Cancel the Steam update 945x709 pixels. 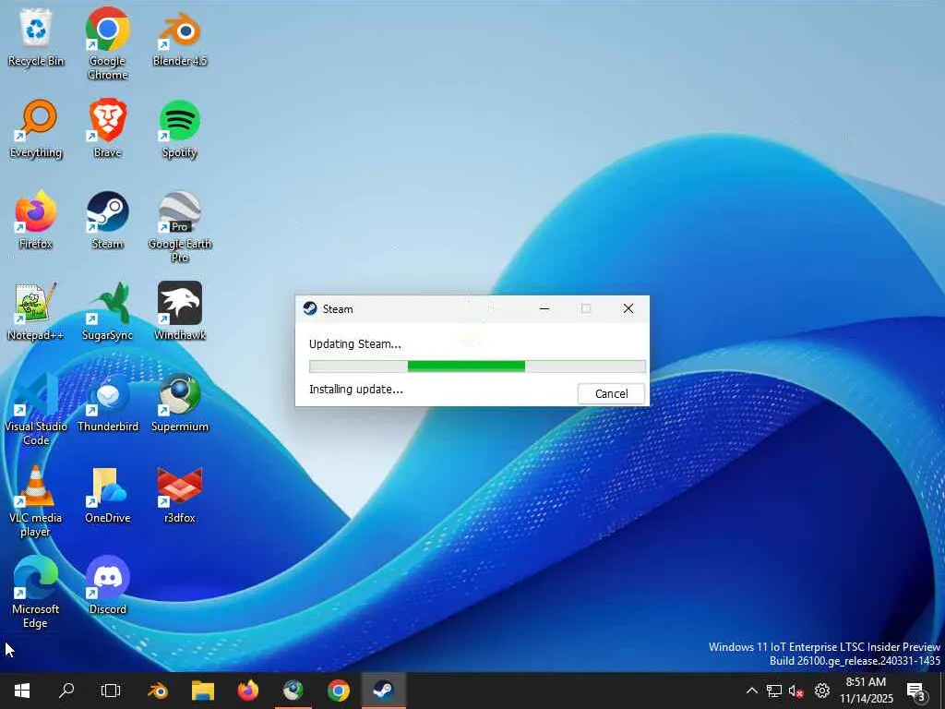coord(611,393)
